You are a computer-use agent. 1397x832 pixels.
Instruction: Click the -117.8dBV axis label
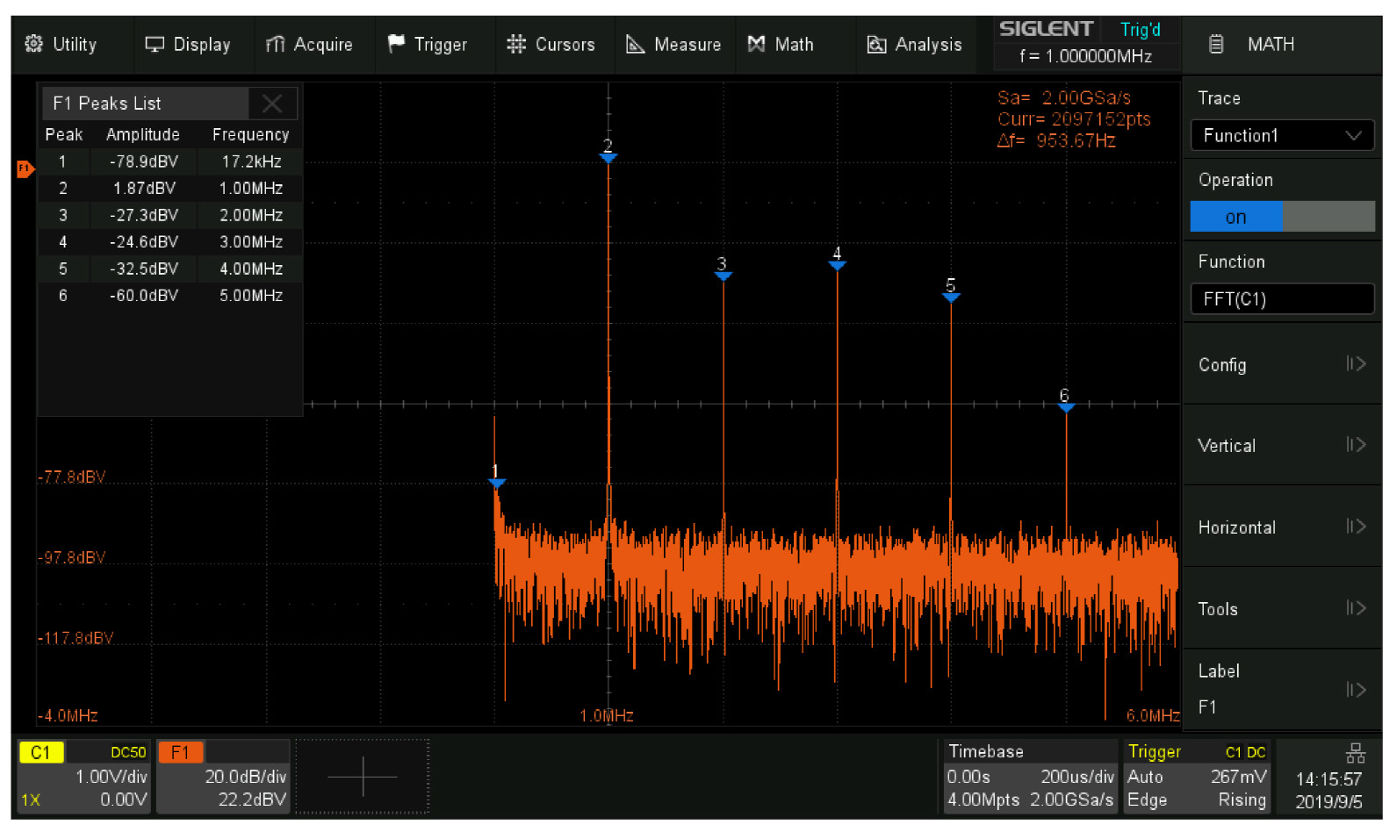(76, 638)
